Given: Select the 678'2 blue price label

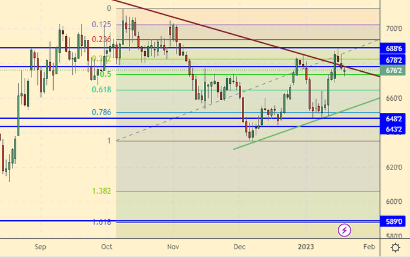Looking at the screenshot, I should point(394,59).
